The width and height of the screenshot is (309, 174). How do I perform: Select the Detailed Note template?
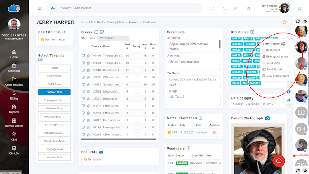[54, 92]
